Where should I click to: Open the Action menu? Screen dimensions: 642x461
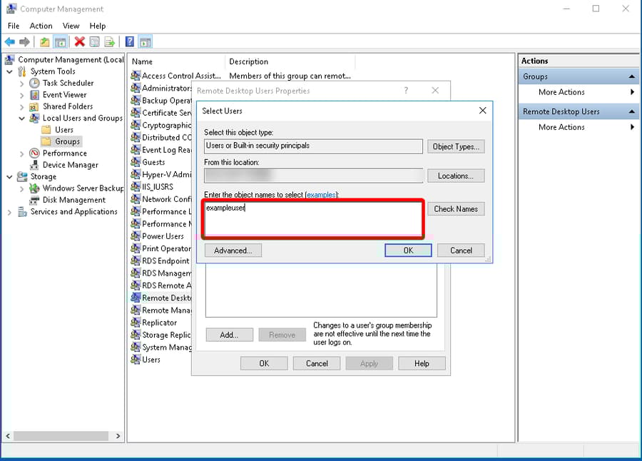(41, 26)
